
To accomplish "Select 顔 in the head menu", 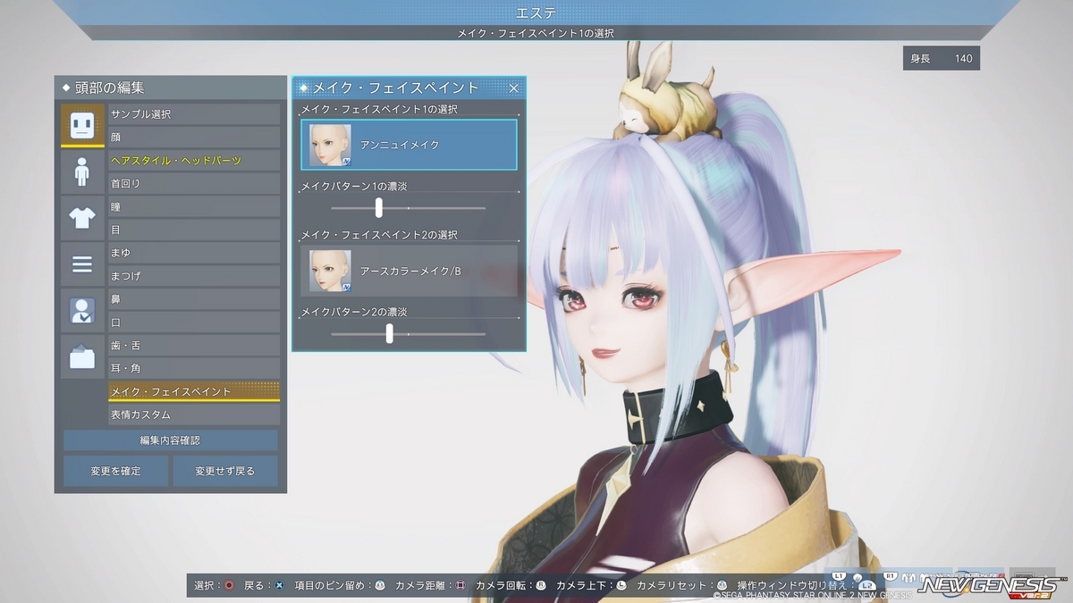I will [x=194, y=138].
